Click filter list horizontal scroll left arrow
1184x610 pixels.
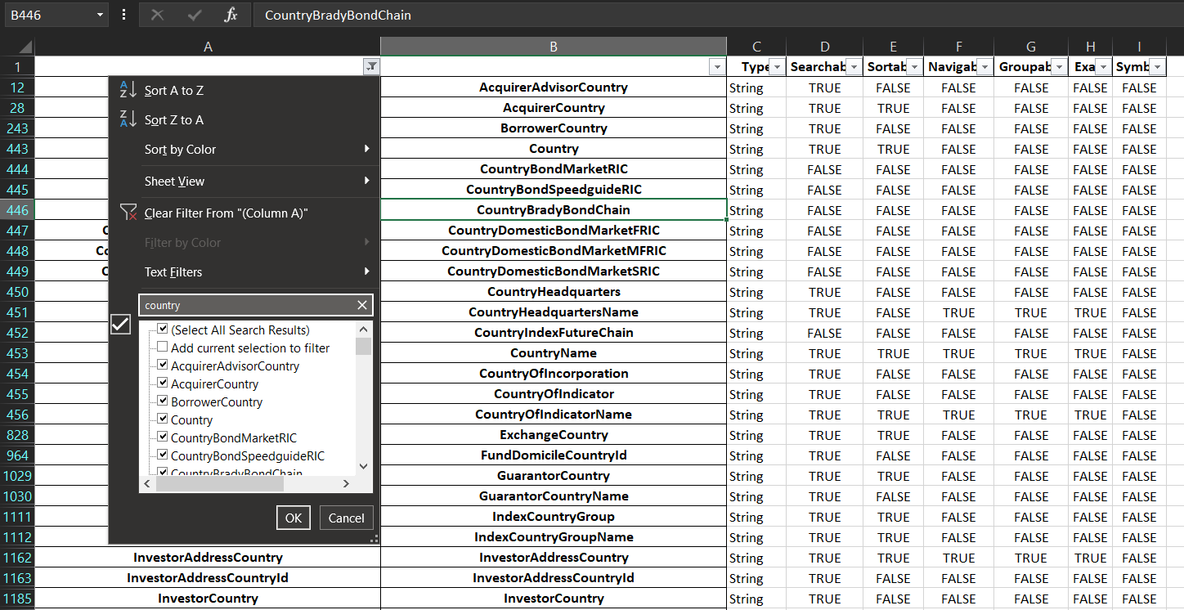click(147, 484)
